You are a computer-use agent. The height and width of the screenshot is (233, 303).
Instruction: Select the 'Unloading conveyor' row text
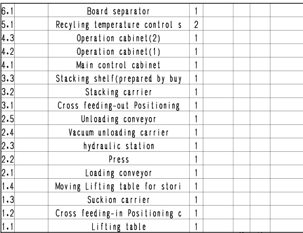pyautogui.click(x=119, y=119)
